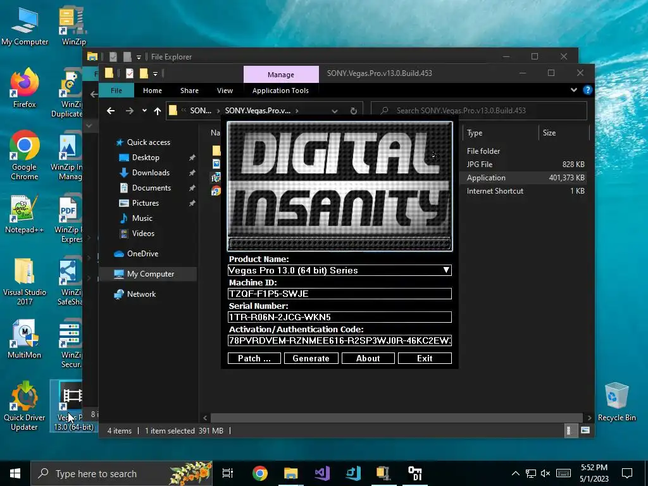Select OneDrive in the navigation pane
This screenshot has height=486, width=648.
(x=142, y=254)
